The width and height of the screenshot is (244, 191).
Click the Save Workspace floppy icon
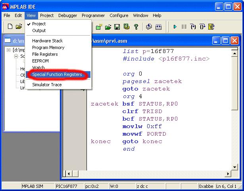pos(117,27)
